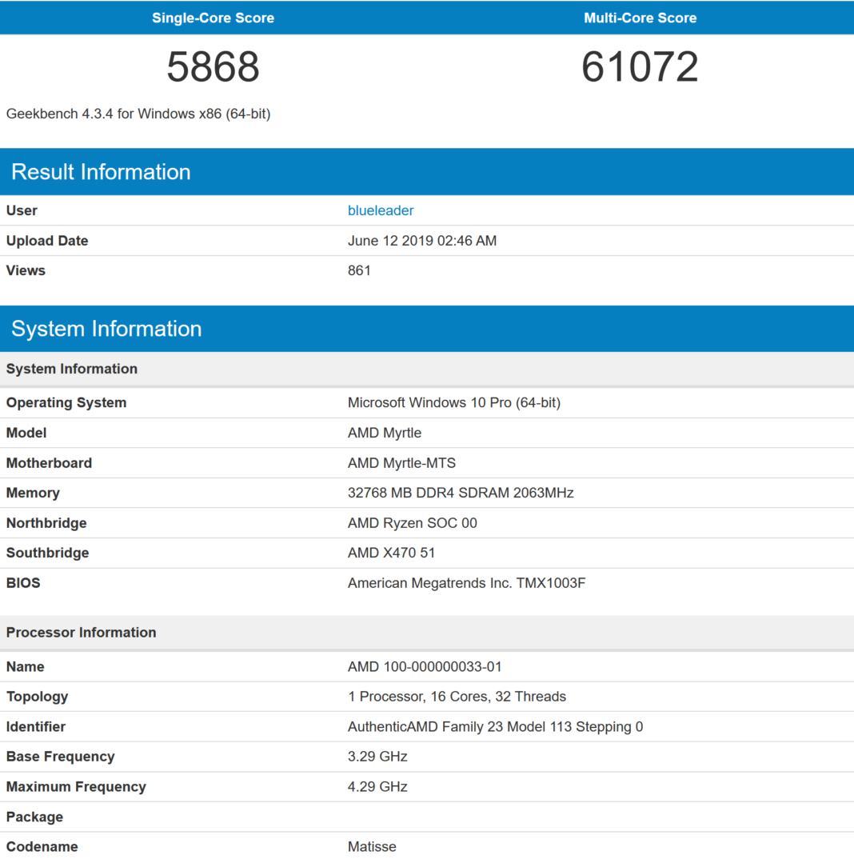Select the processor name AMD 100-000000033-01
Image resolution: width=854 pixels, height=859 pixels.
(x=425, y=667)
